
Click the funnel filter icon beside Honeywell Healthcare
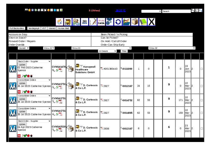[x=81, y=66]
